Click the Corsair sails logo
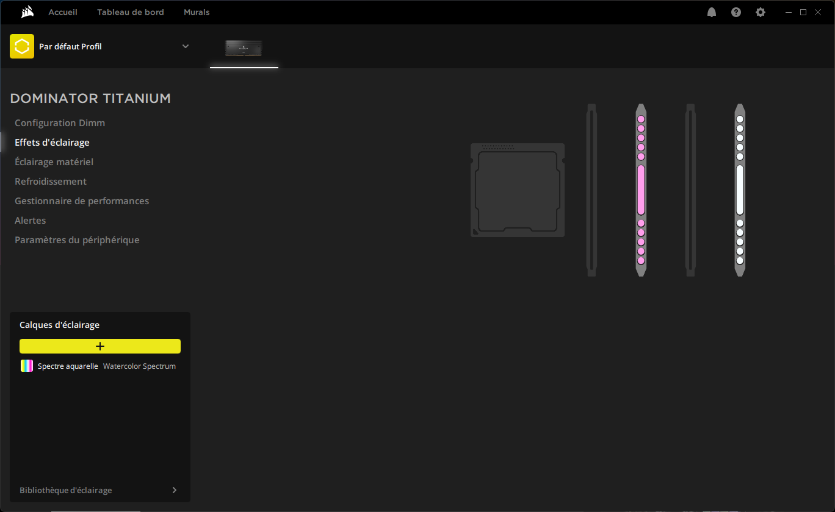This screenshot has width=835, height=512. (27, 12)
